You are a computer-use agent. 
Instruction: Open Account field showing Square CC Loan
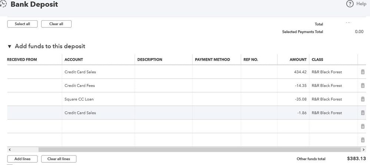[x=98, y=99]
